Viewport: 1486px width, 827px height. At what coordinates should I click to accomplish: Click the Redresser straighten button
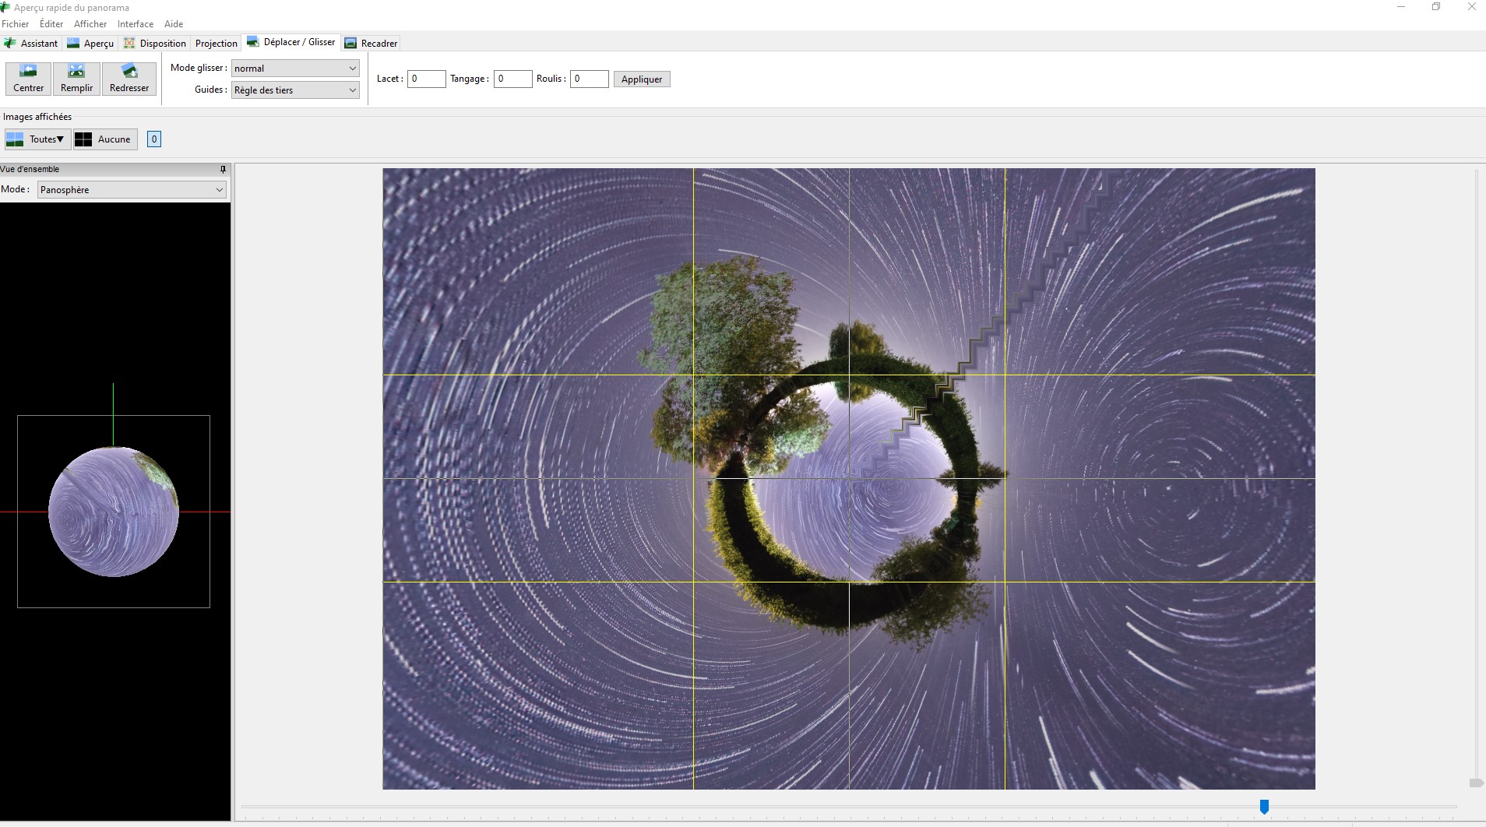click(x=129, y=79)
